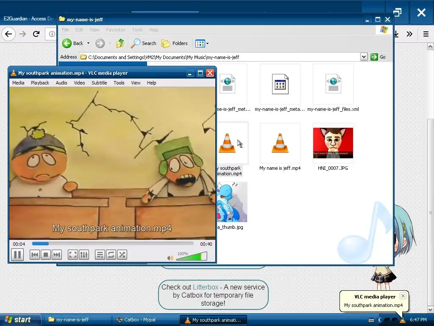This screenshot has width=434, height=326.
Task: Click browser forward arrow
Action: pos(23,34)
